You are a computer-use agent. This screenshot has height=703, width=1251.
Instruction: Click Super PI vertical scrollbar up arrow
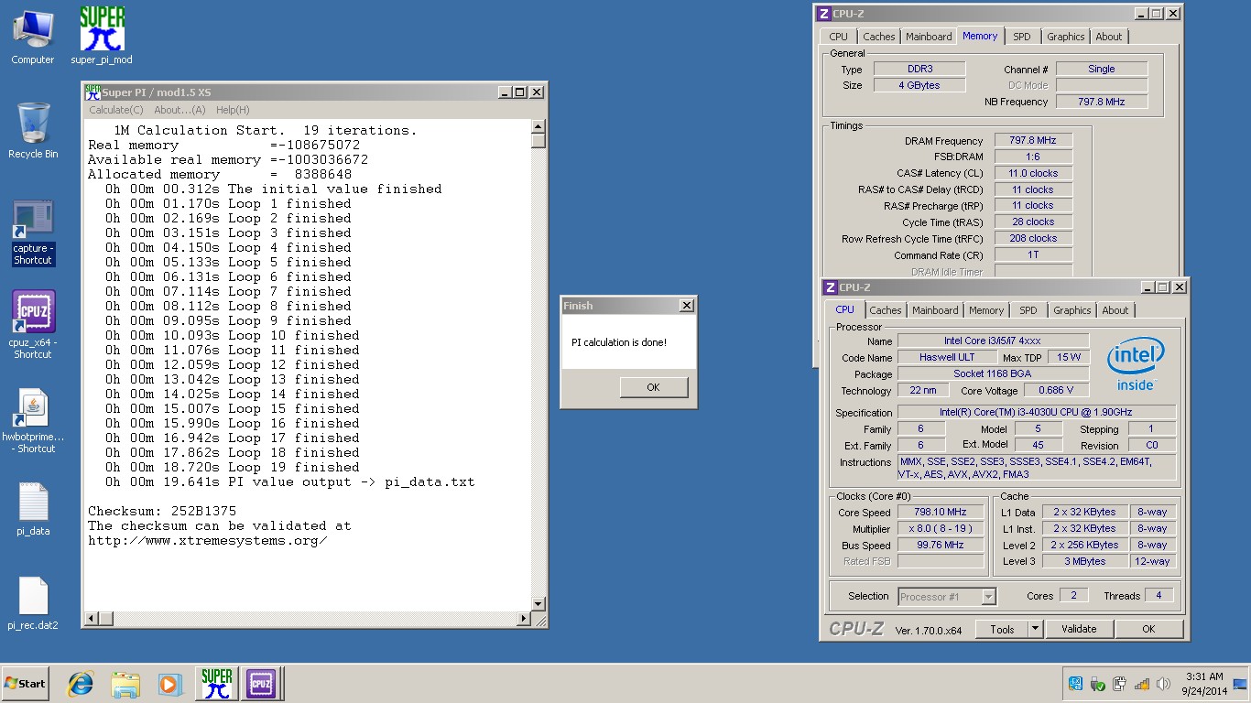538,127
